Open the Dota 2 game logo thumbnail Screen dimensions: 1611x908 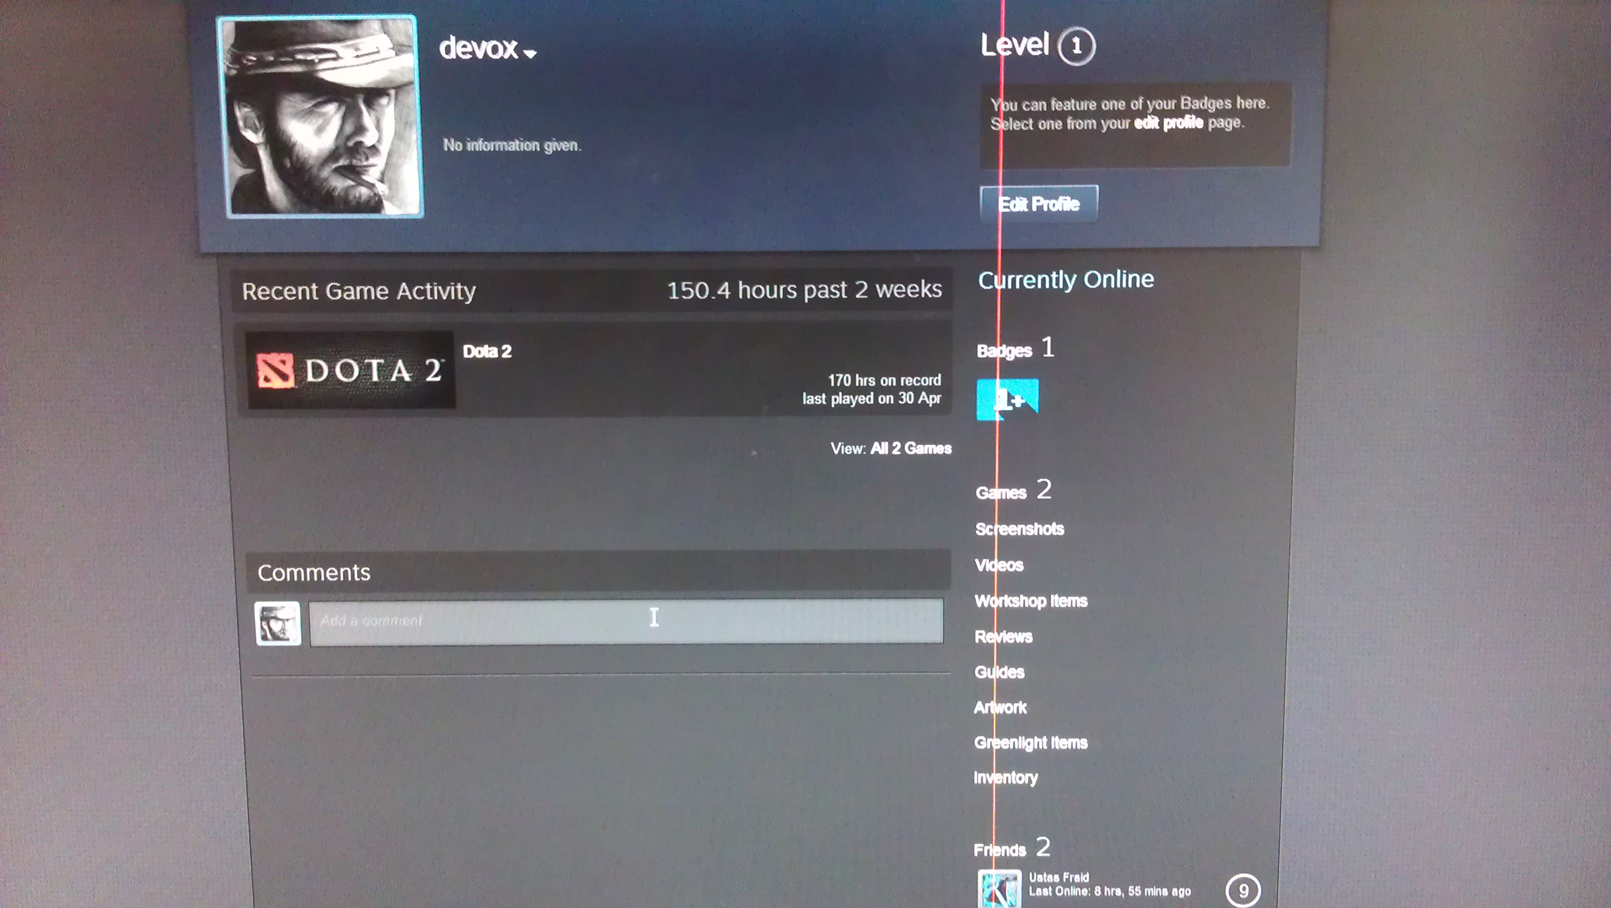351,370
